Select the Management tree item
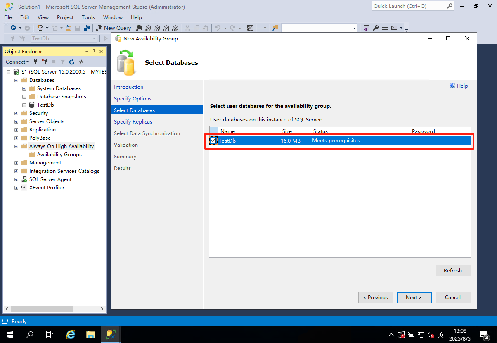The height and width of the screenshot is (343, 497). [x=45, y=163]
